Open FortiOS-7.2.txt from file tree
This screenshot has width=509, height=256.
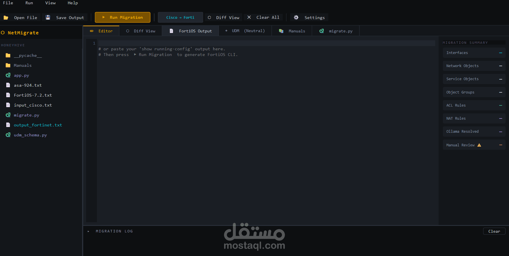[x=33, y=95]
